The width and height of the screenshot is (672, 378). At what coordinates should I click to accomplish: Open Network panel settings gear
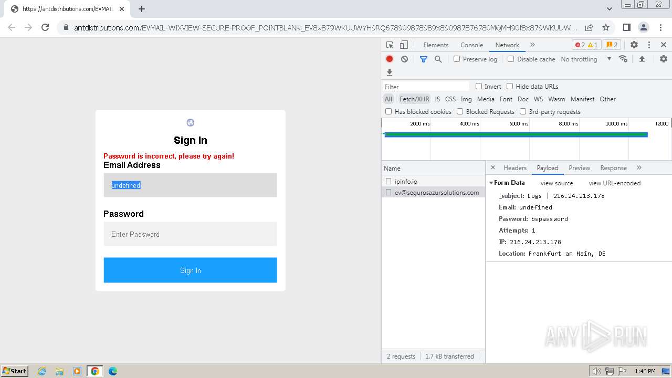664,59
